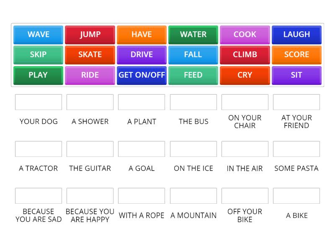Select the CLIMB word card
Screen dimensions: 335x251
[245, 55]
